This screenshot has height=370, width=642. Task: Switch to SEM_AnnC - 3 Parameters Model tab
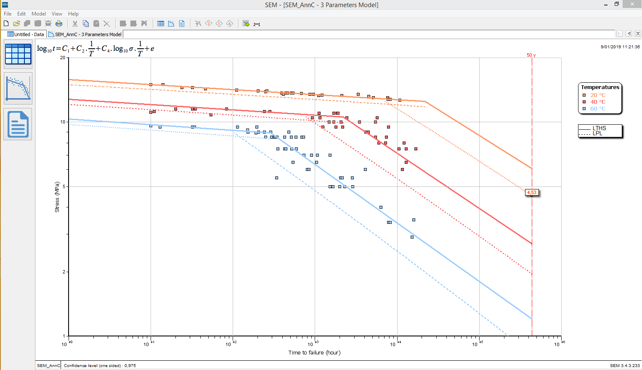85,34
